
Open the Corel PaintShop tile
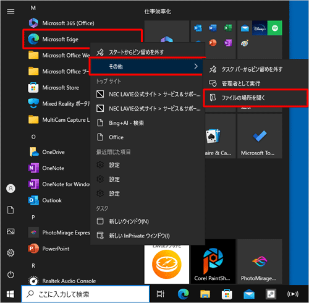click(x=213, y=262)
